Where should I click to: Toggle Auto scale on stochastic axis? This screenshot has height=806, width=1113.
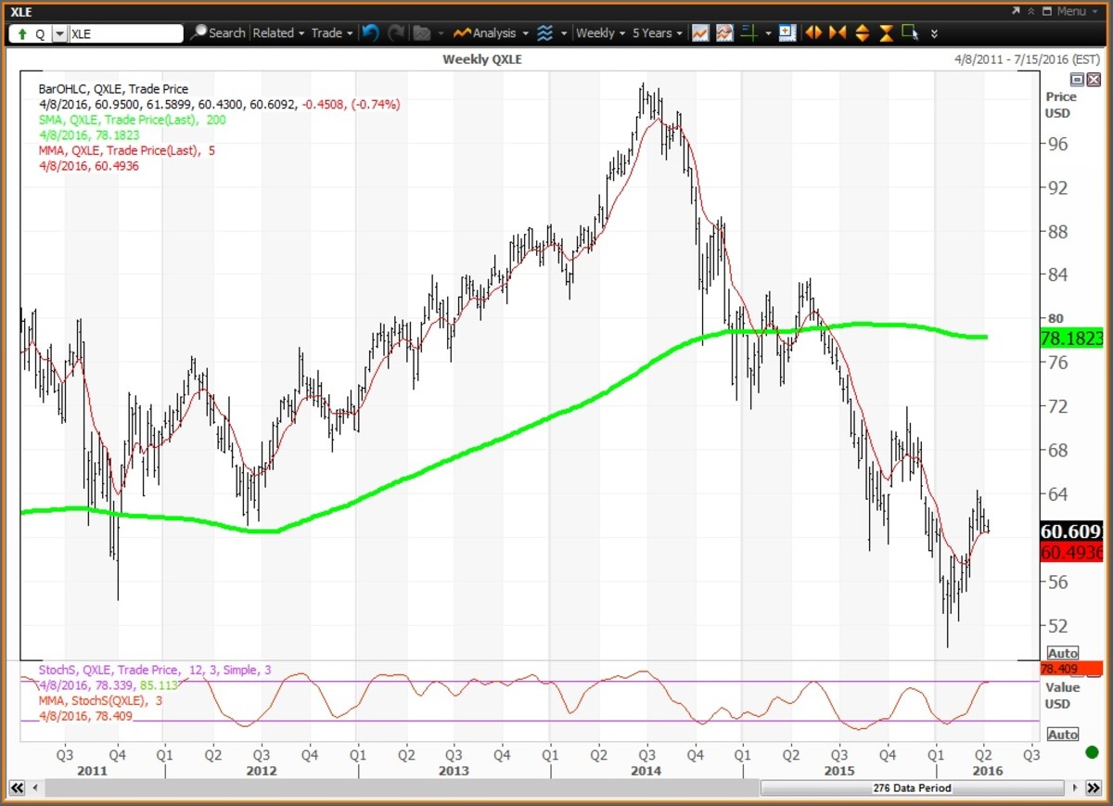coord(1063,734)
